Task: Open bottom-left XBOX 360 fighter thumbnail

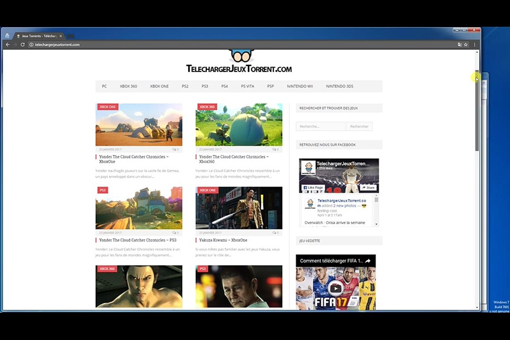Action: [x=139, y=287]
